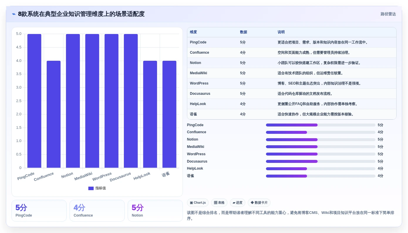Click the 说明 column header

click(281, 32)
